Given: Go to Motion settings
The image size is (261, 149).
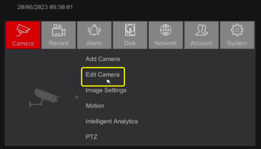Looking at the screenshot, I should (x=95, y=106).
